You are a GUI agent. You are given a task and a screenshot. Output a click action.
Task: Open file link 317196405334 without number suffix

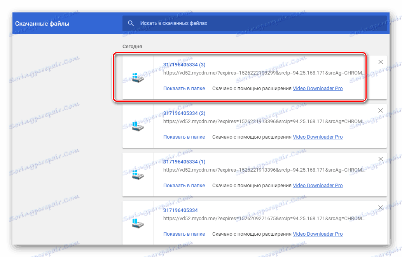coord(180,210)
